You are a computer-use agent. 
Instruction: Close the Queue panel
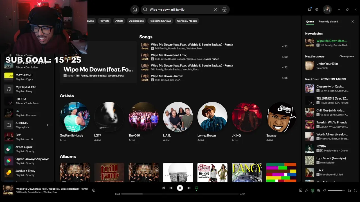tap(353, 22)
